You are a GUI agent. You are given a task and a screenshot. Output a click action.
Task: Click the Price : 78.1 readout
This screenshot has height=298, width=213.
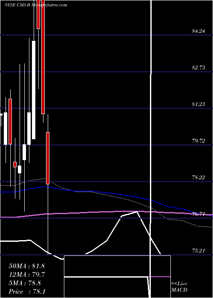(27, 292)
